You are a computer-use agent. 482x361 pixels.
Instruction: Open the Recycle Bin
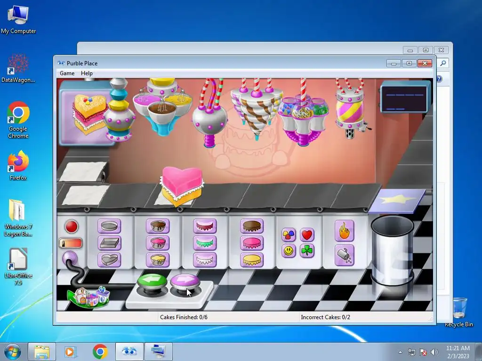point(459,312)
